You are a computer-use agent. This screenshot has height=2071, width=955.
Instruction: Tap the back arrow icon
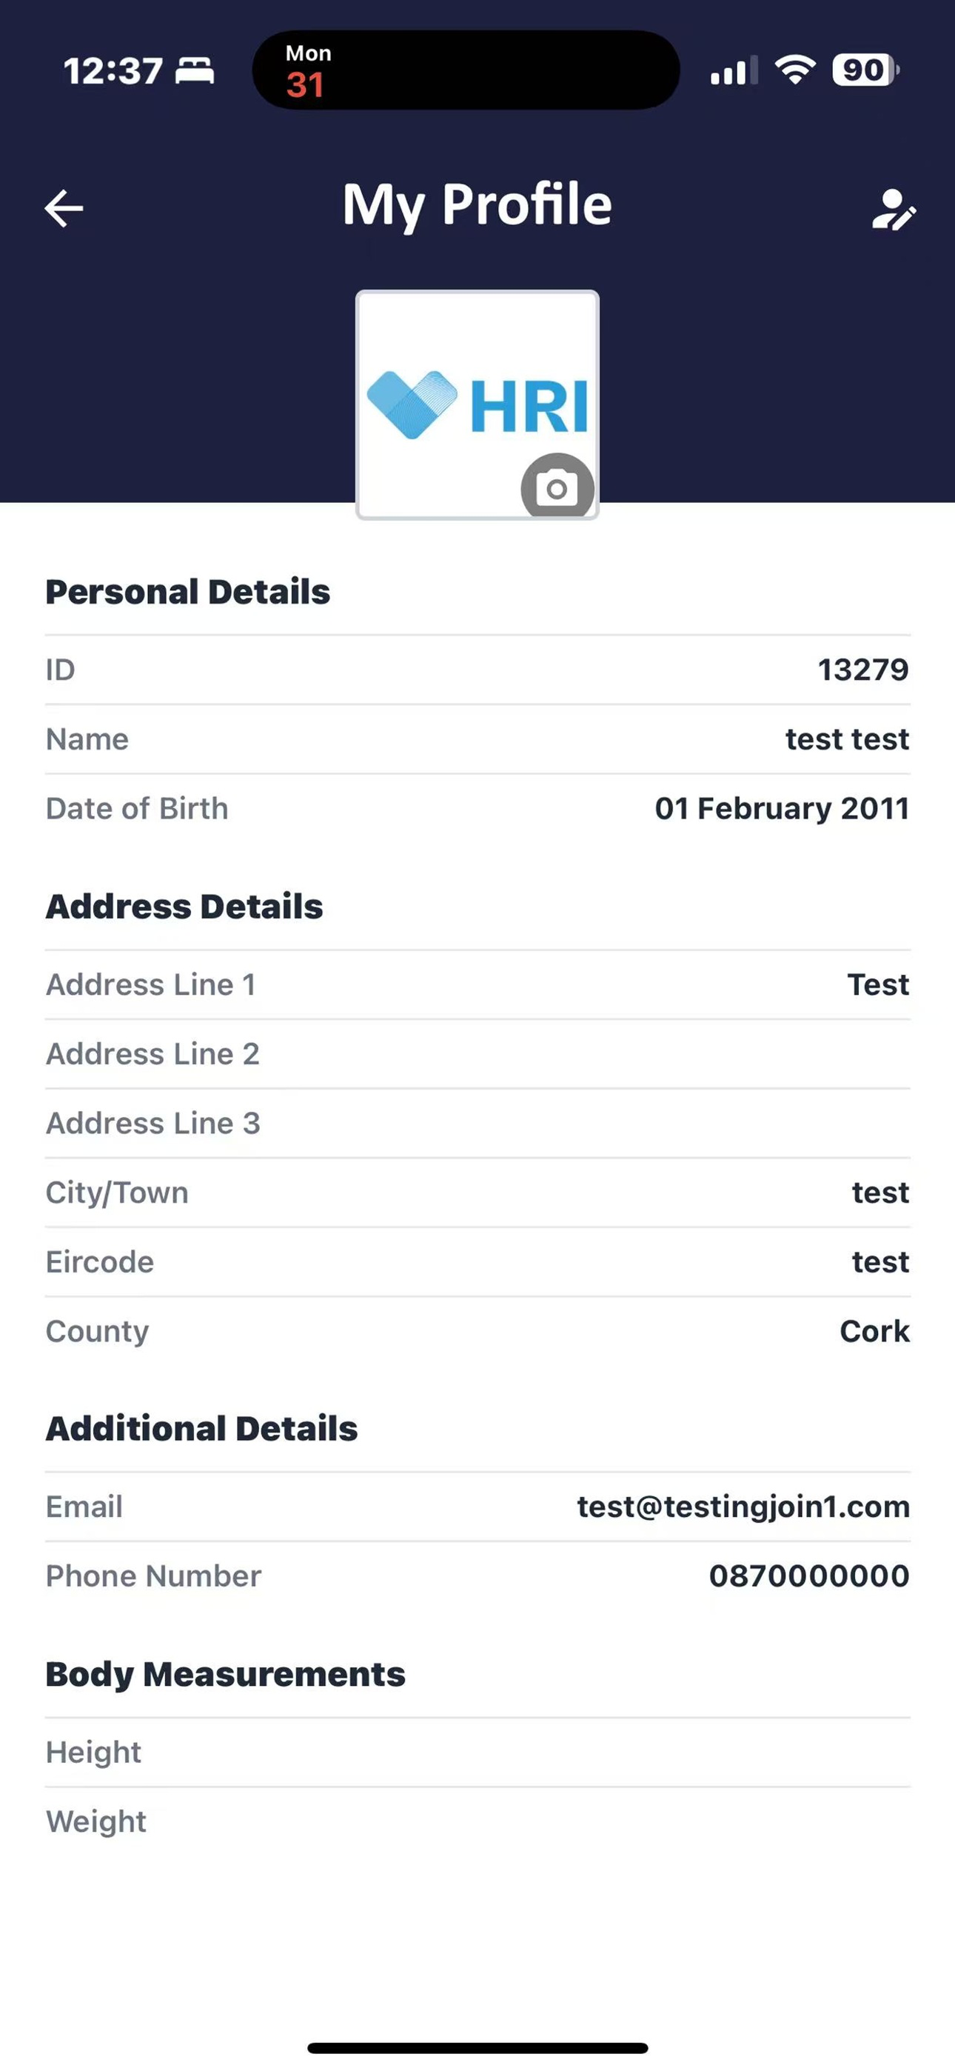[64, 208]
